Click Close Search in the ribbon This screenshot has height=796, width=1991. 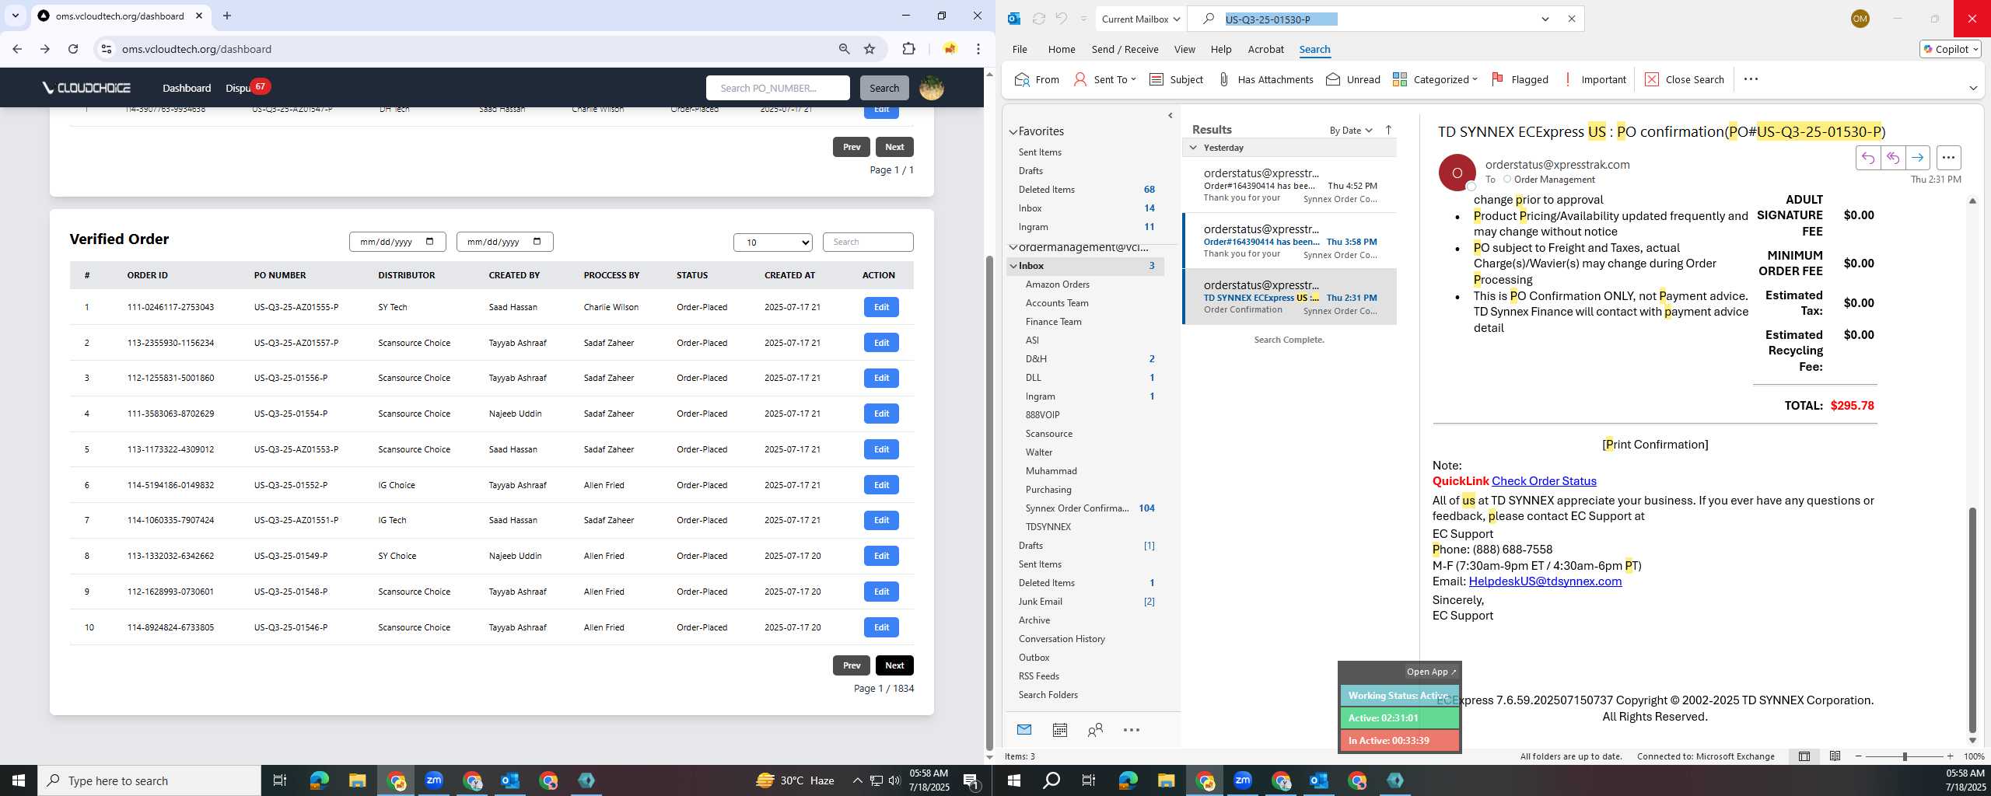pyautogui.click(x=1684, y=79)
